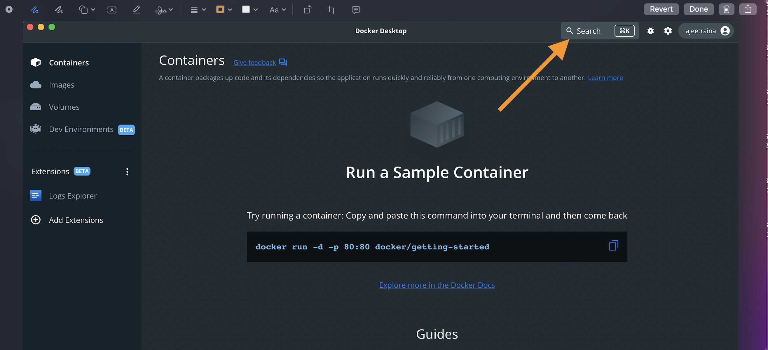Open the bug troubleshoot icon
Screen dimensions: 768x350
[650, 31]
